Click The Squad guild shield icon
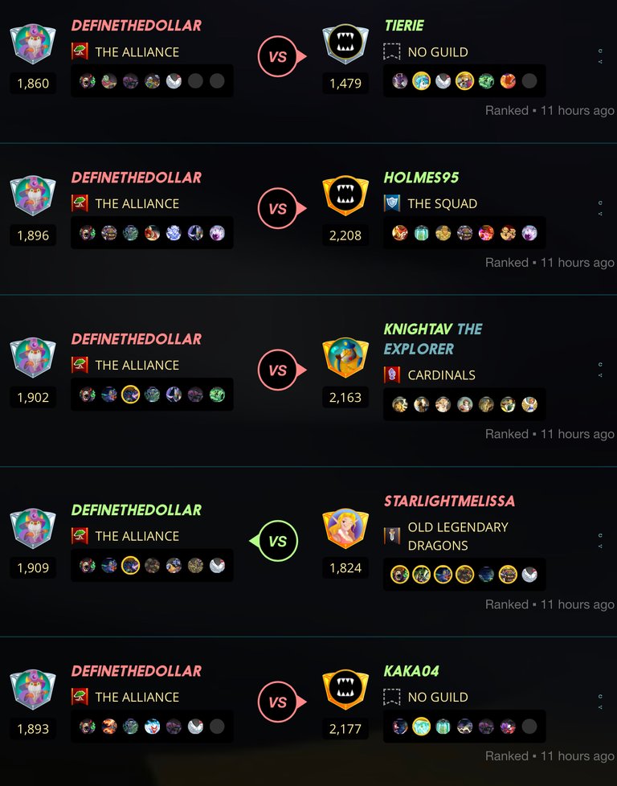This screenshot has width=617, height=786. (x=392, y=203)
